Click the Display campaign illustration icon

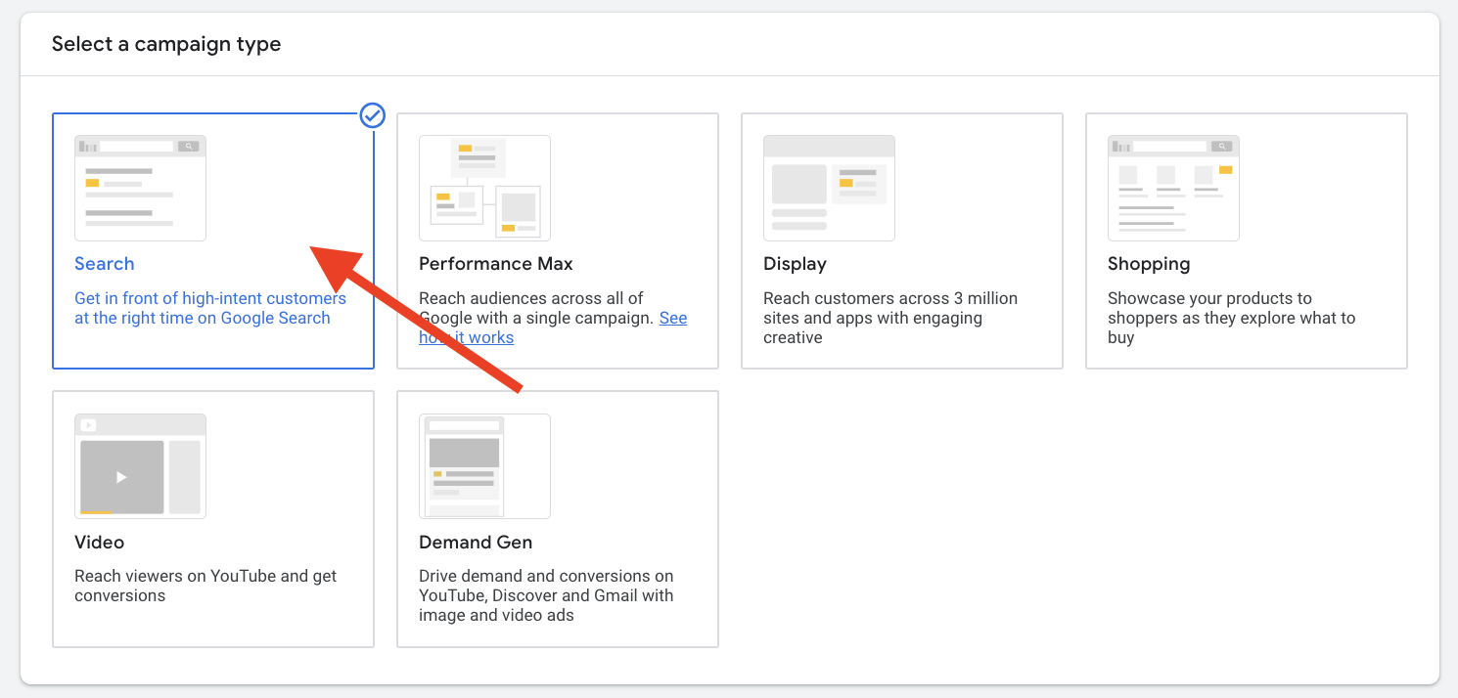pyautogui.click(x=829, y=188)
